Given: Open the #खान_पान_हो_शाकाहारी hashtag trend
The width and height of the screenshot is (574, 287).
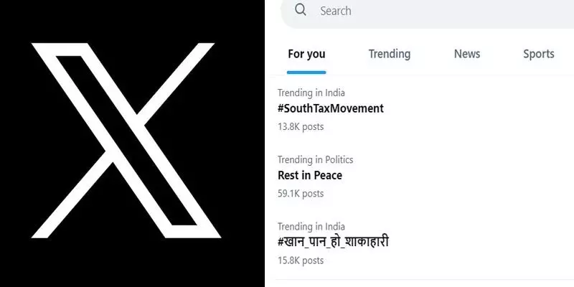Looking at the screenshot, I should click(x=333, y=242).
